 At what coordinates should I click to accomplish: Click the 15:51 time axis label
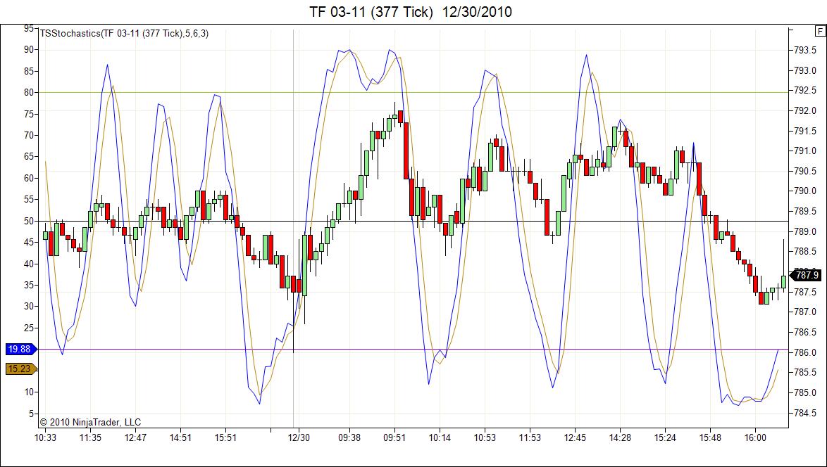coord(225,438)
